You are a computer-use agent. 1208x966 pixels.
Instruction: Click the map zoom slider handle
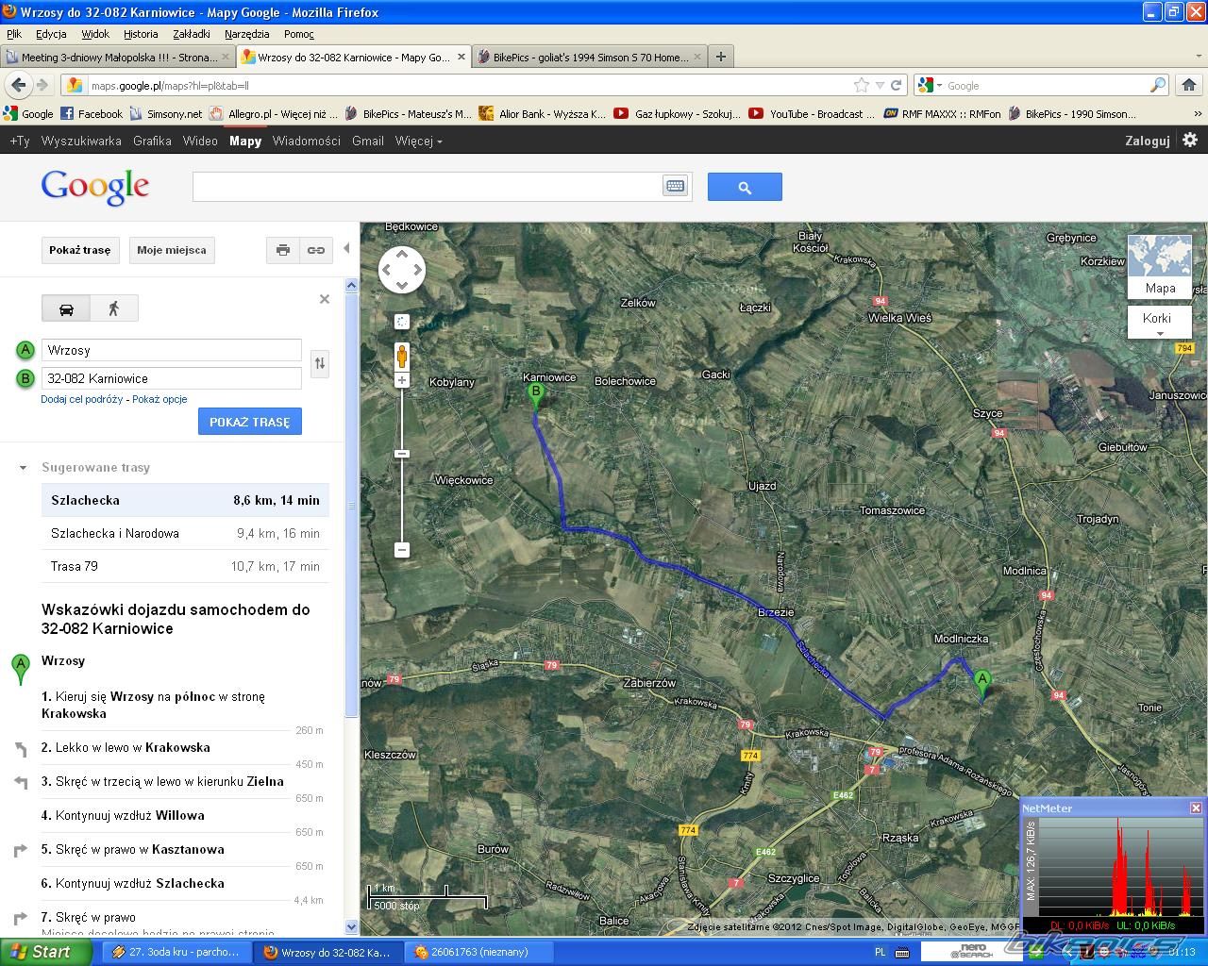(x=402, y=454)
